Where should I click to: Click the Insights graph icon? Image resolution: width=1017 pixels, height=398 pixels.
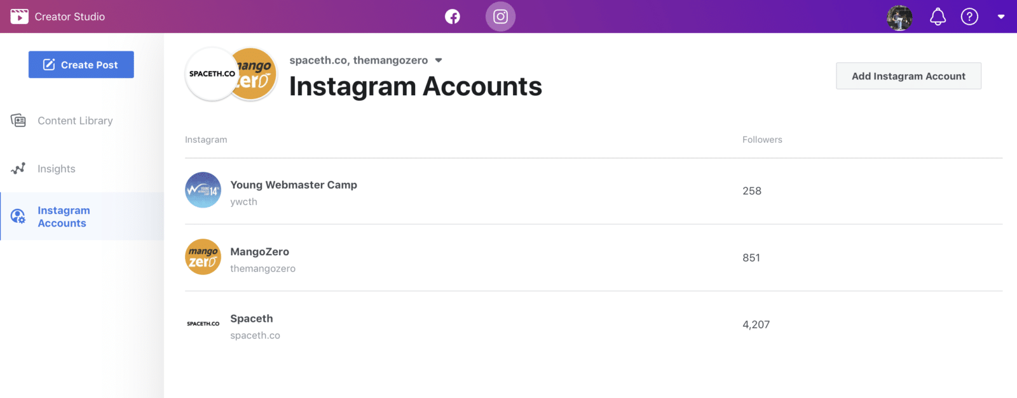(18, 169)
